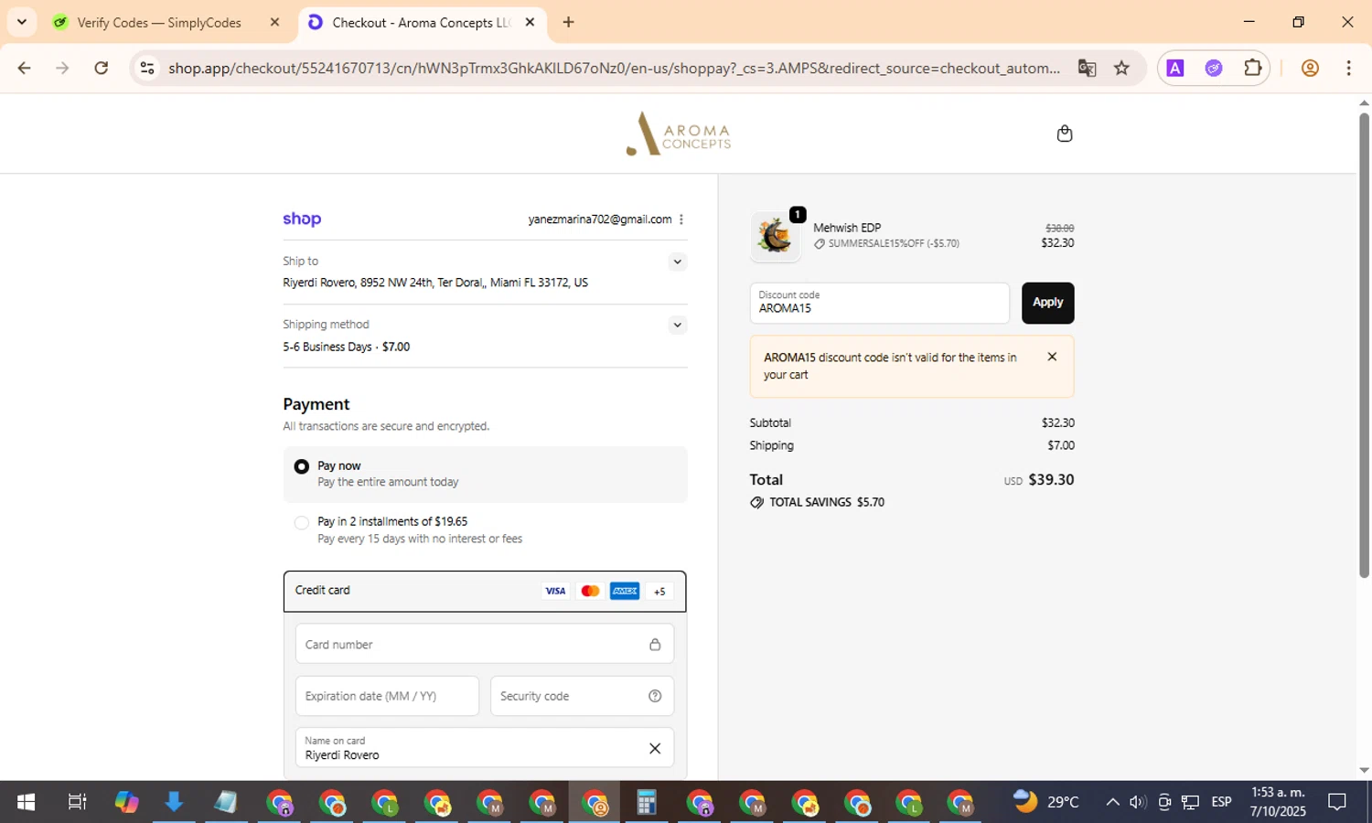This screenshot has height=823, width=1372.
Task: Open the blue download arrow taskbar app
Action: pyautogui.click(x=174, y=802)
